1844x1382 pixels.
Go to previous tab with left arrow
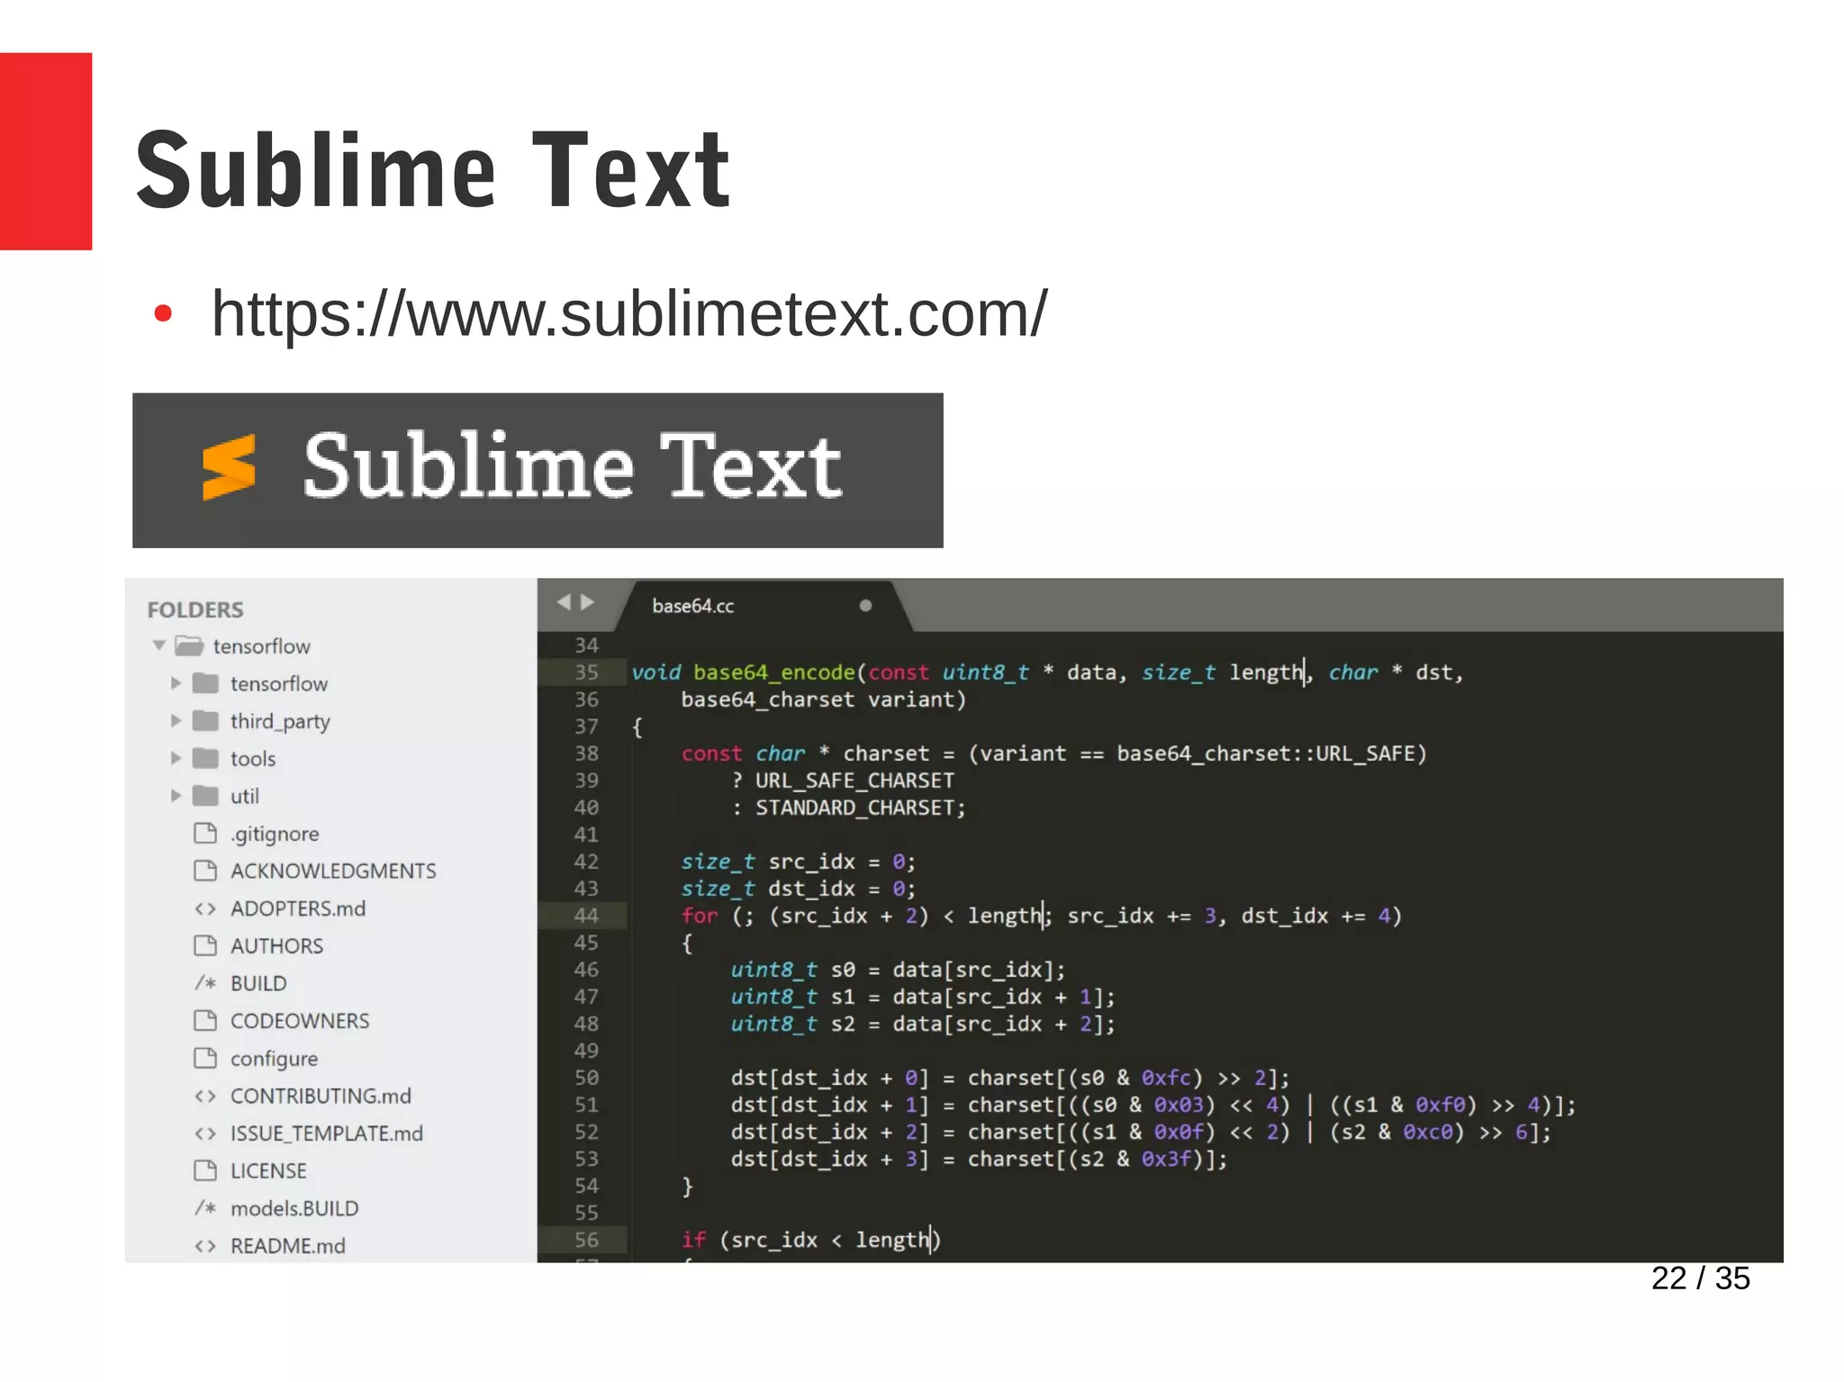(x=565, y=601)
